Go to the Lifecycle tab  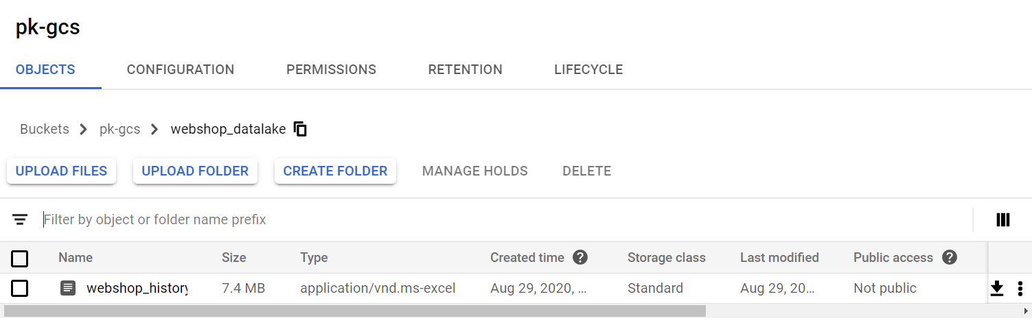[x=588, y=69]
